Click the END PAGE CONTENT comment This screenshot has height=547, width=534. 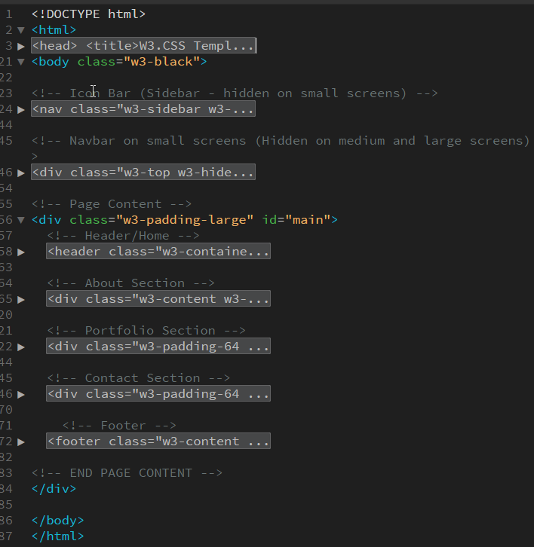click(x=127, y=473)
